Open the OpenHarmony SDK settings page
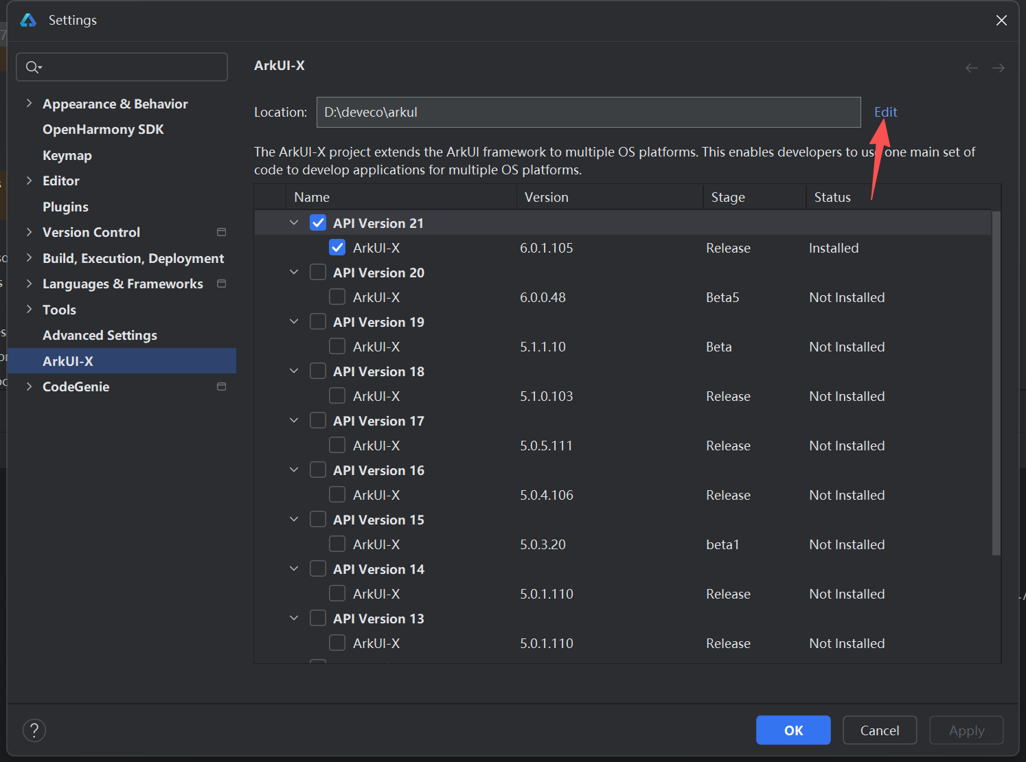Viewport: 1026px width, 762px height. click(103, 129)
